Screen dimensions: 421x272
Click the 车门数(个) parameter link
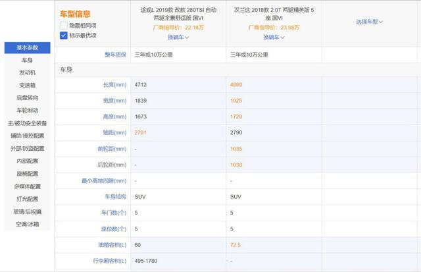click(114, 213)
